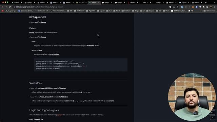Toggle the browser side panel icon

click(x=207, y=7)
